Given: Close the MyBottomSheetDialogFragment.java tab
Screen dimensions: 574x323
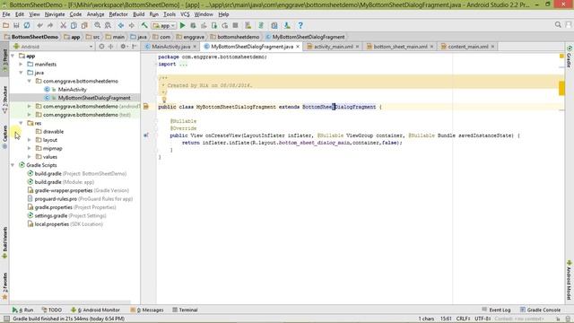Looking at the screenshot, I should pos(298,47).
